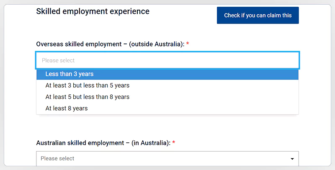Select the "Less than 3 years" option

tap(70, 74)
